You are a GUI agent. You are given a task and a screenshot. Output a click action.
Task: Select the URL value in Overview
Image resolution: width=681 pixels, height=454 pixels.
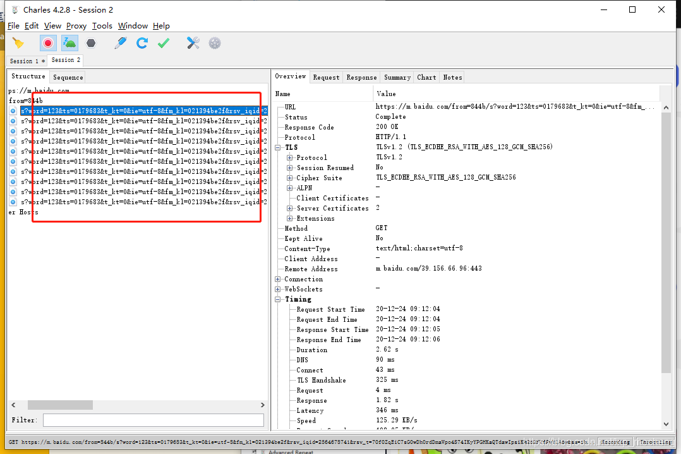point(515,106)
